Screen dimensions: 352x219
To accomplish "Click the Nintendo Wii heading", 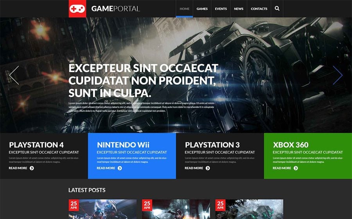I will pos(123,145).
